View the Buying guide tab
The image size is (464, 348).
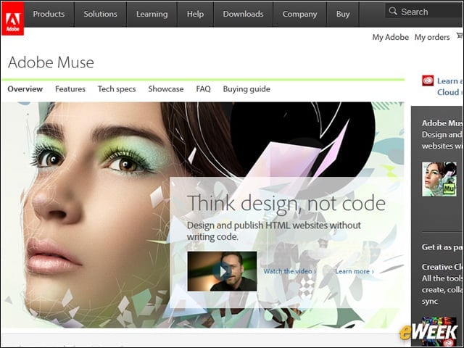coord(246,89)
